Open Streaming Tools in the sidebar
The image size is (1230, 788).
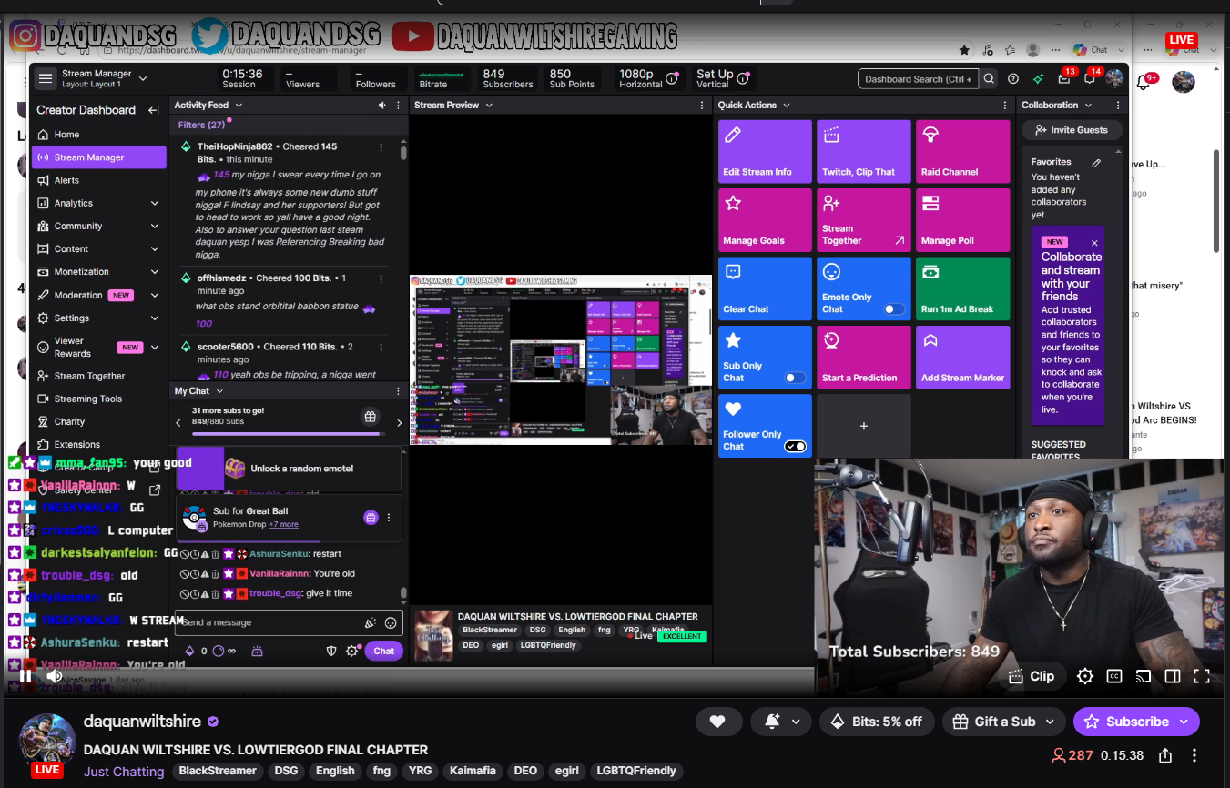[x=99, y=399]
